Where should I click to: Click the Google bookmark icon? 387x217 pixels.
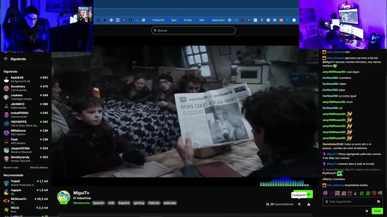268,20
